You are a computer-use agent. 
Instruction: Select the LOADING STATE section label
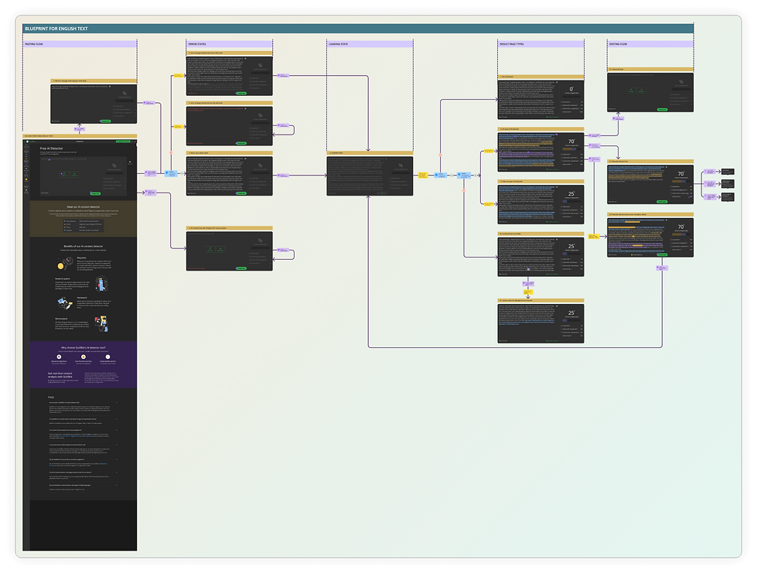pos(339,44)
